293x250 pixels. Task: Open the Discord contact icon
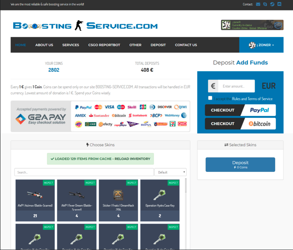pos(279,4)
